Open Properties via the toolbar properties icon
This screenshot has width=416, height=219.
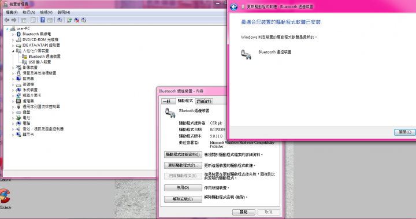[x=33, y=20]
